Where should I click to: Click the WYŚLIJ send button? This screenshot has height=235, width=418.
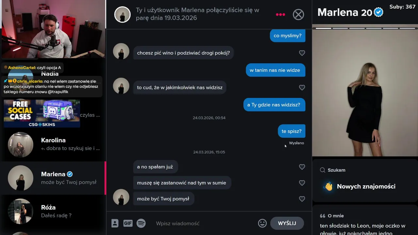(287, 223)
